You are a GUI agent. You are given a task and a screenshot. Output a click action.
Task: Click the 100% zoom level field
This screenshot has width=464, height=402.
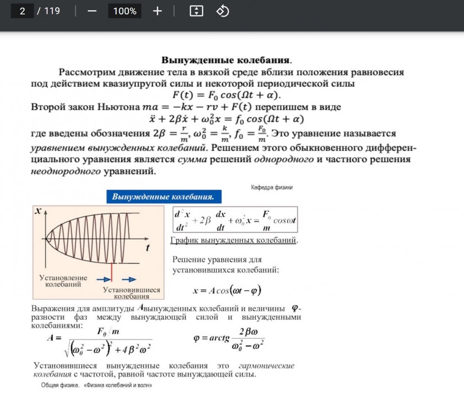124,11
